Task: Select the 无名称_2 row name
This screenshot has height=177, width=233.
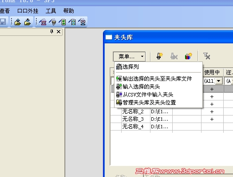Action: point(133,112)
